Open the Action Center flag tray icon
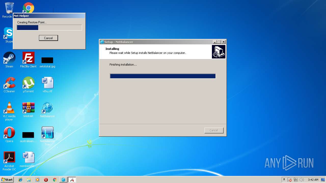 290,180
